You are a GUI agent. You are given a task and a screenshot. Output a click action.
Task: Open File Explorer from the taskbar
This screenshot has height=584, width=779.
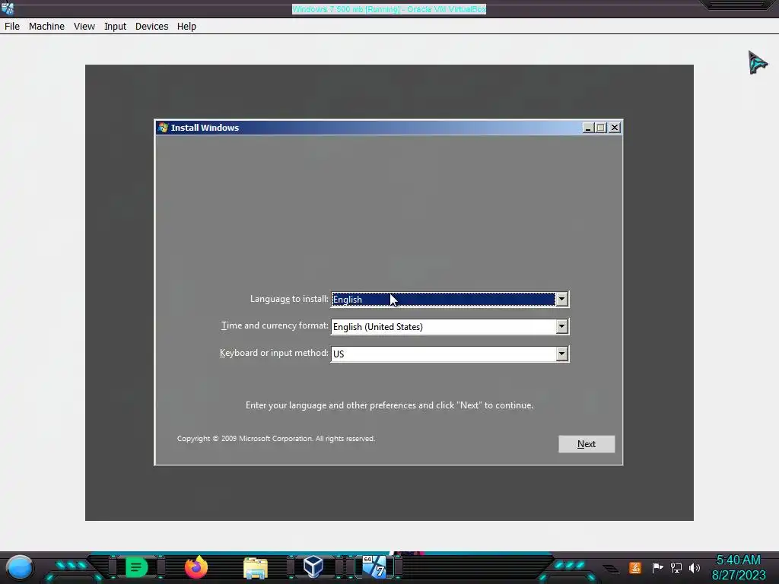click(256, 568)
